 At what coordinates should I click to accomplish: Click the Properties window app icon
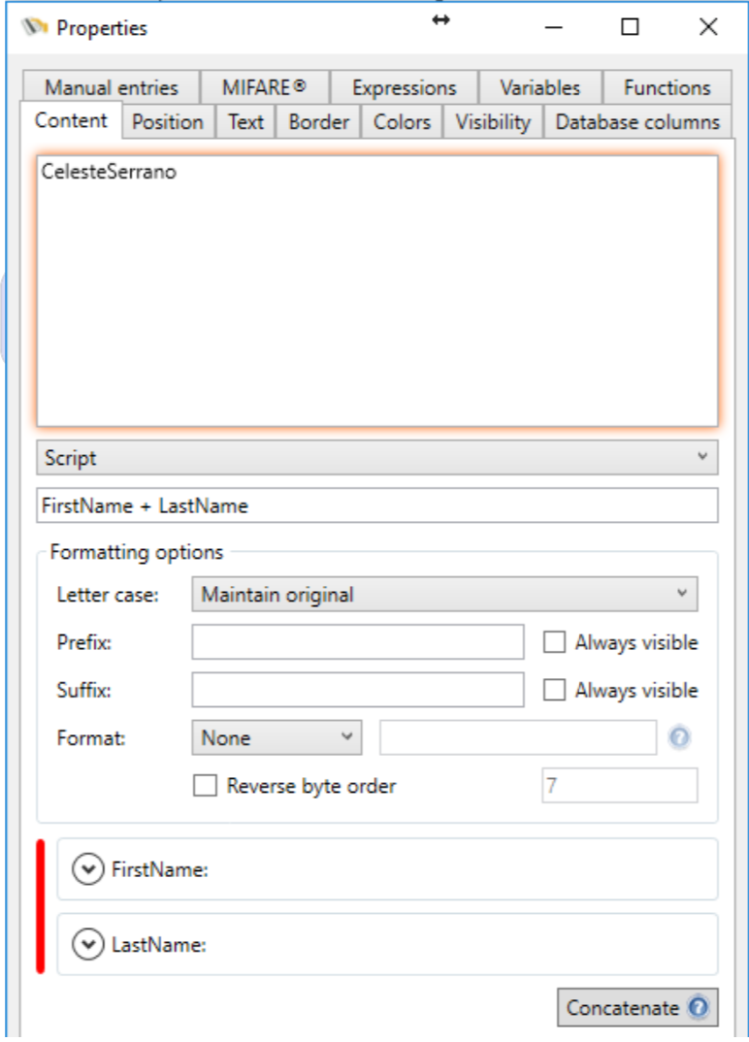[35, 27]
